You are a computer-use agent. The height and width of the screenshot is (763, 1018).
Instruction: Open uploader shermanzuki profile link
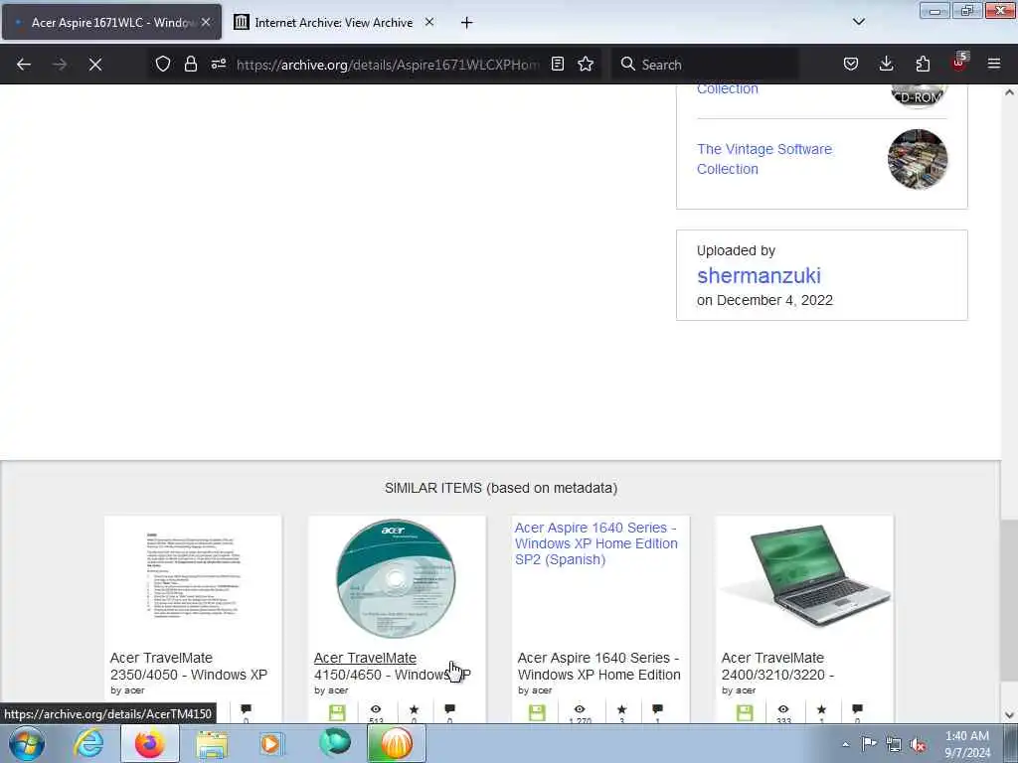click(759, 276)
